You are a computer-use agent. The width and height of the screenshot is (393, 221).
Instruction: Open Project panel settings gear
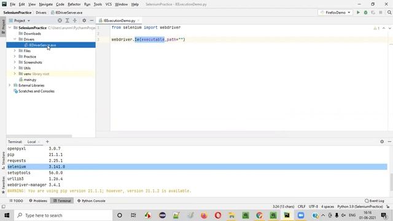(x=84, y=20)
